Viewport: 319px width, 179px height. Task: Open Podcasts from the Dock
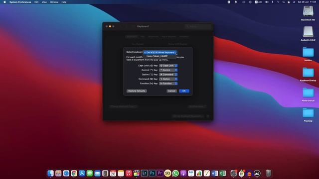pos(183,174)
